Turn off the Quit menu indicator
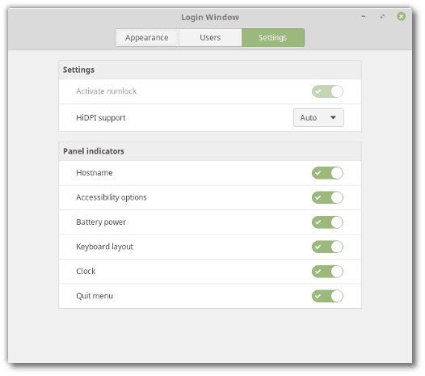Image resolution: width=425 pixels, height=376 pixels. pyautogui.click(x=327, y=296)
